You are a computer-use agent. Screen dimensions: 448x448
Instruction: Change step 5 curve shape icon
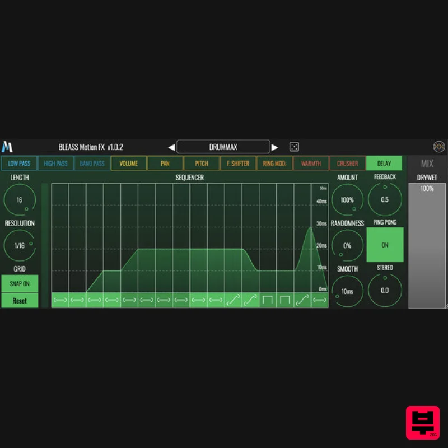pos(129,300)
